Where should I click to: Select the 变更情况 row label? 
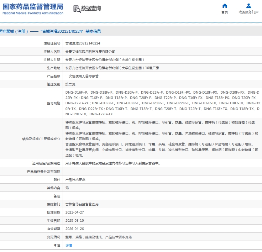(53, 237)
